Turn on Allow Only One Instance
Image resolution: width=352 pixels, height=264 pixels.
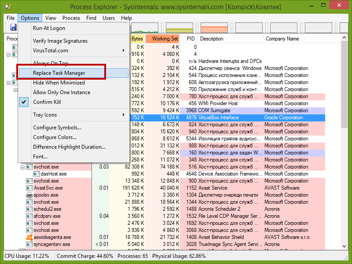[73, 92]
